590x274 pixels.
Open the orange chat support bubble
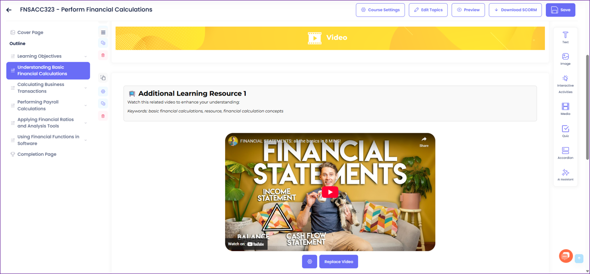click(x=566, y=256)
